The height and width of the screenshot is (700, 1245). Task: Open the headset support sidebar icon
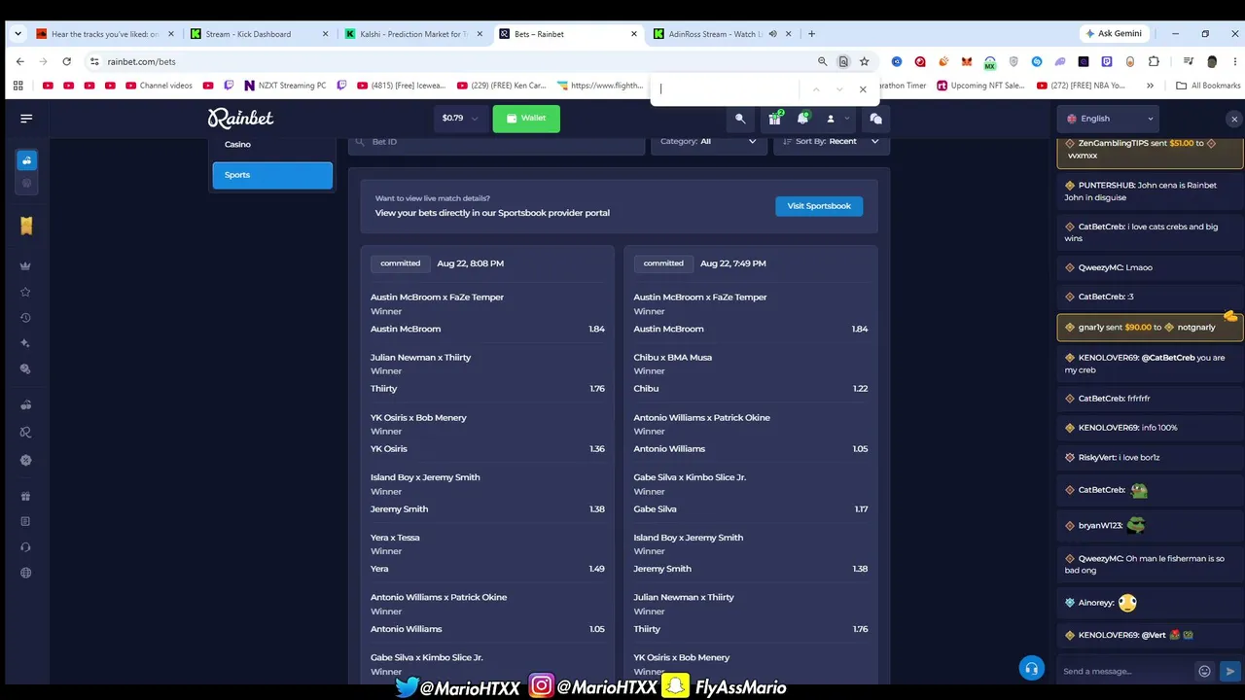coord(26,547)
